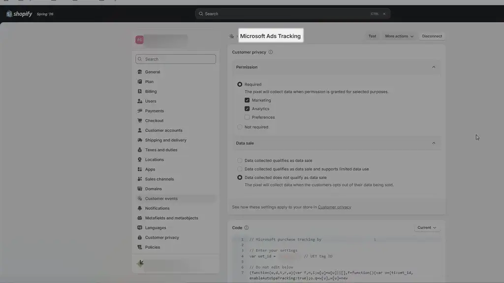This screenshot has height=283, width=504.
Task: Open Checkout settings page
Action: point(176,121)
